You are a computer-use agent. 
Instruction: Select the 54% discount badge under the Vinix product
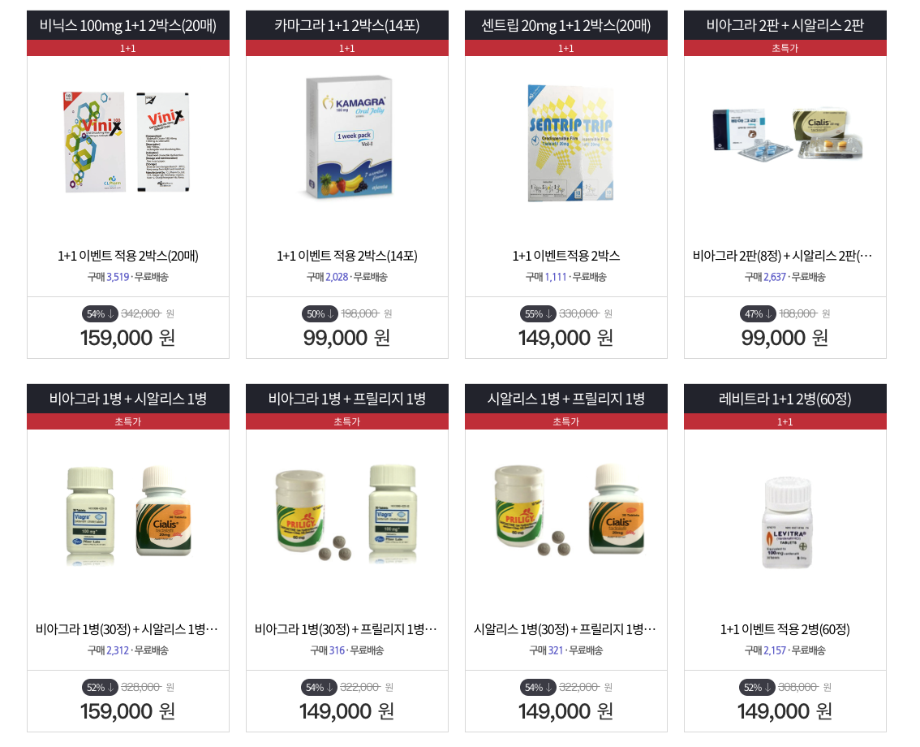pos(100,313)
